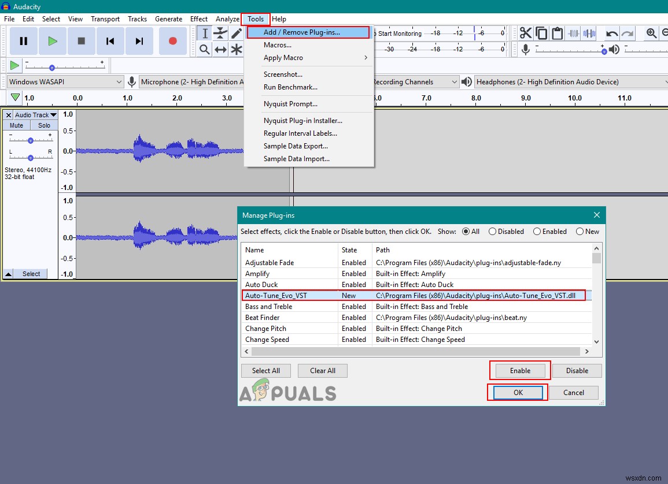The height and width of the screenshot is (484, 668).
Task: Mute the audio track
Action: pos(16,125)
